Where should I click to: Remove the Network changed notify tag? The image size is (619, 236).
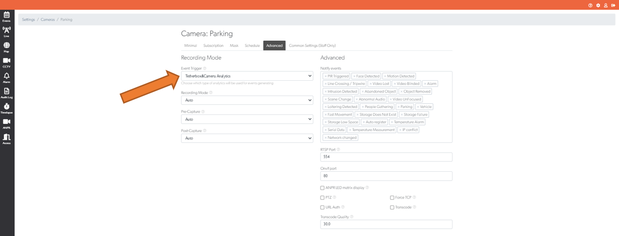pos(326,138)
